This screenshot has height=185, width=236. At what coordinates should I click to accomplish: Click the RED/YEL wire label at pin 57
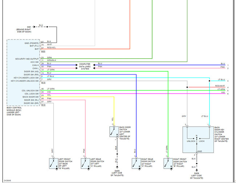click(51, 48)
